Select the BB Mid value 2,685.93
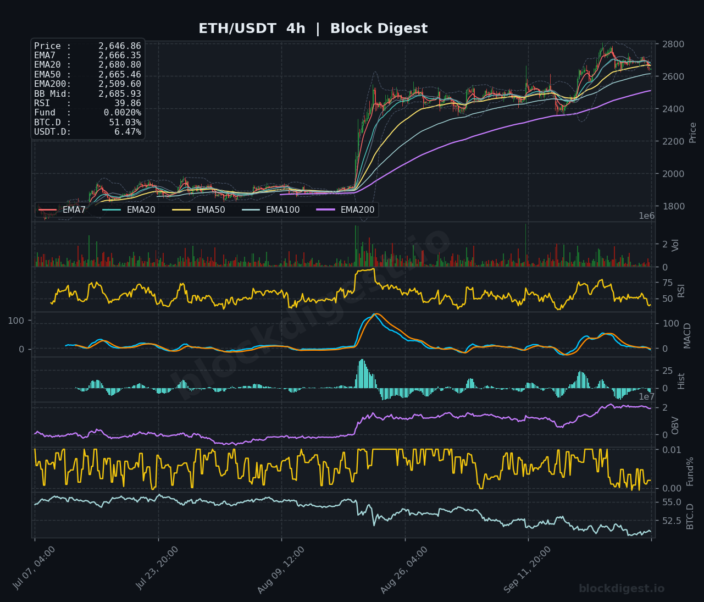 tap(120, 94)
